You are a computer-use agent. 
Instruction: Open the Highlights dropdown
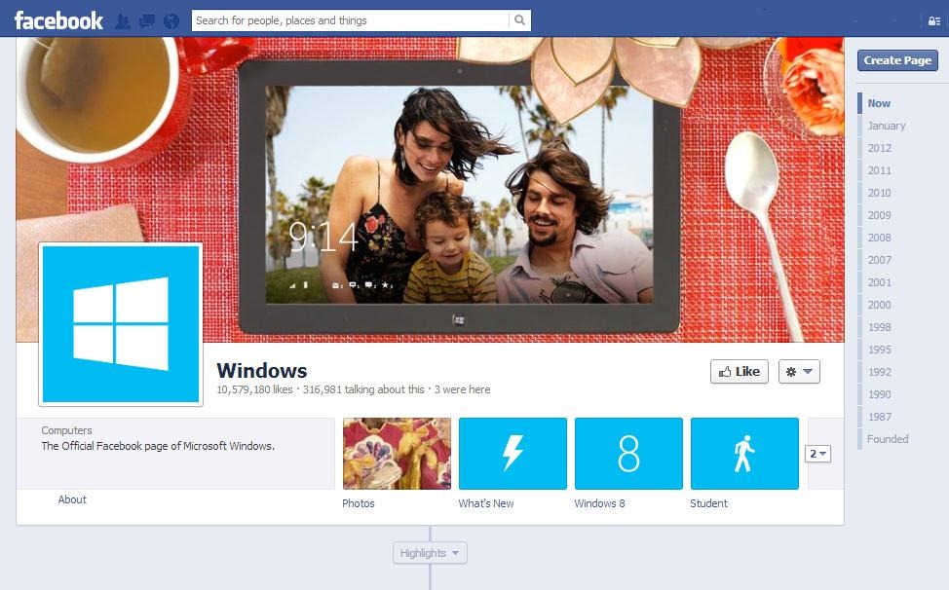430,553
